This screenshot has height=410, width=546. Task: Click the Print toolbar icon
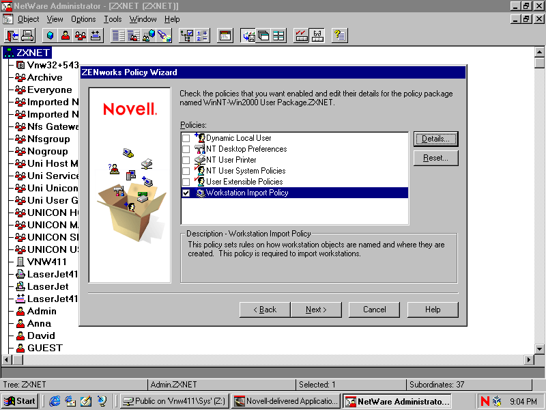pos(27,36)
